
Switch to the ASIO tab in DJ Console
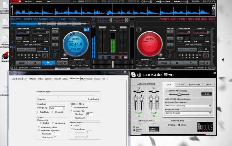[181, 85]
